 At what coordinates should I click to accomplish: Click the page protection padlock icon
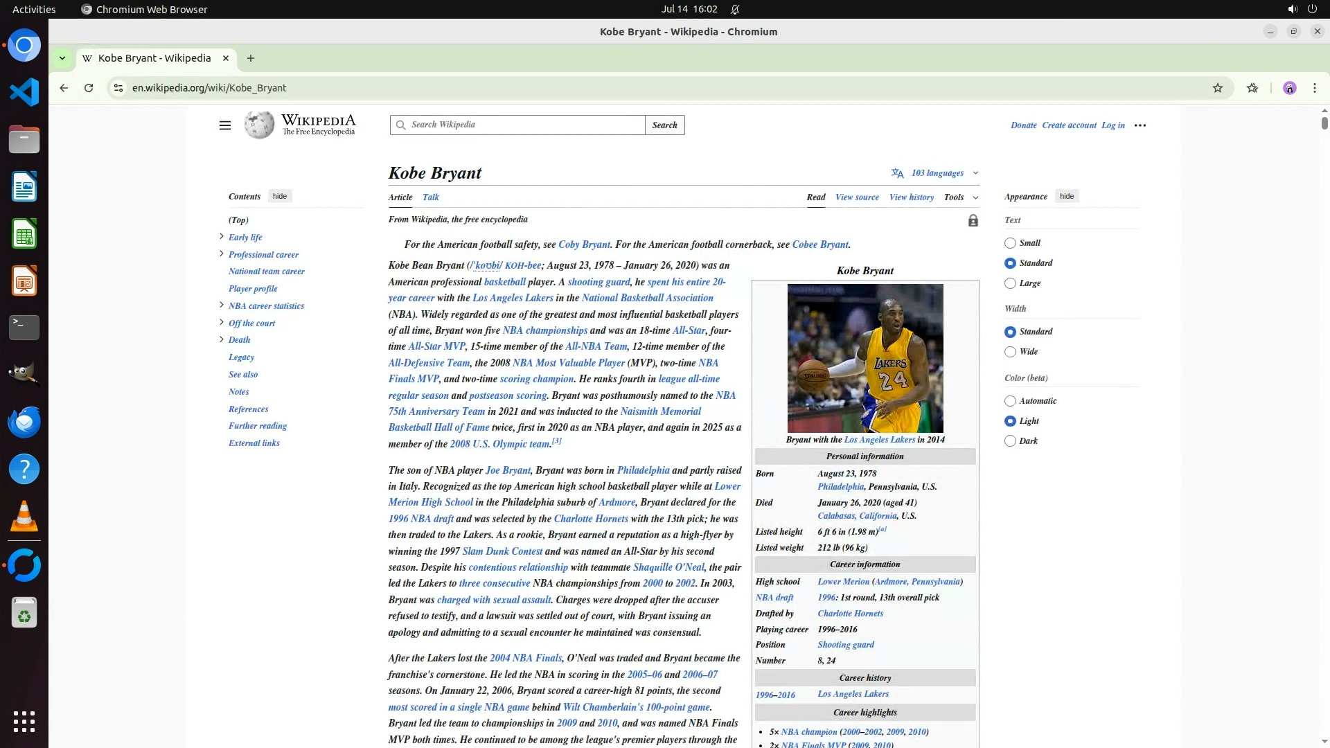[973, 221]
